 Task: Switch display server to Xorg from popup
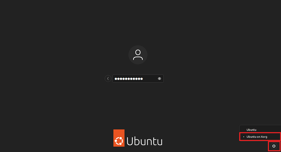pyautogui.click(x=260, y=137)
